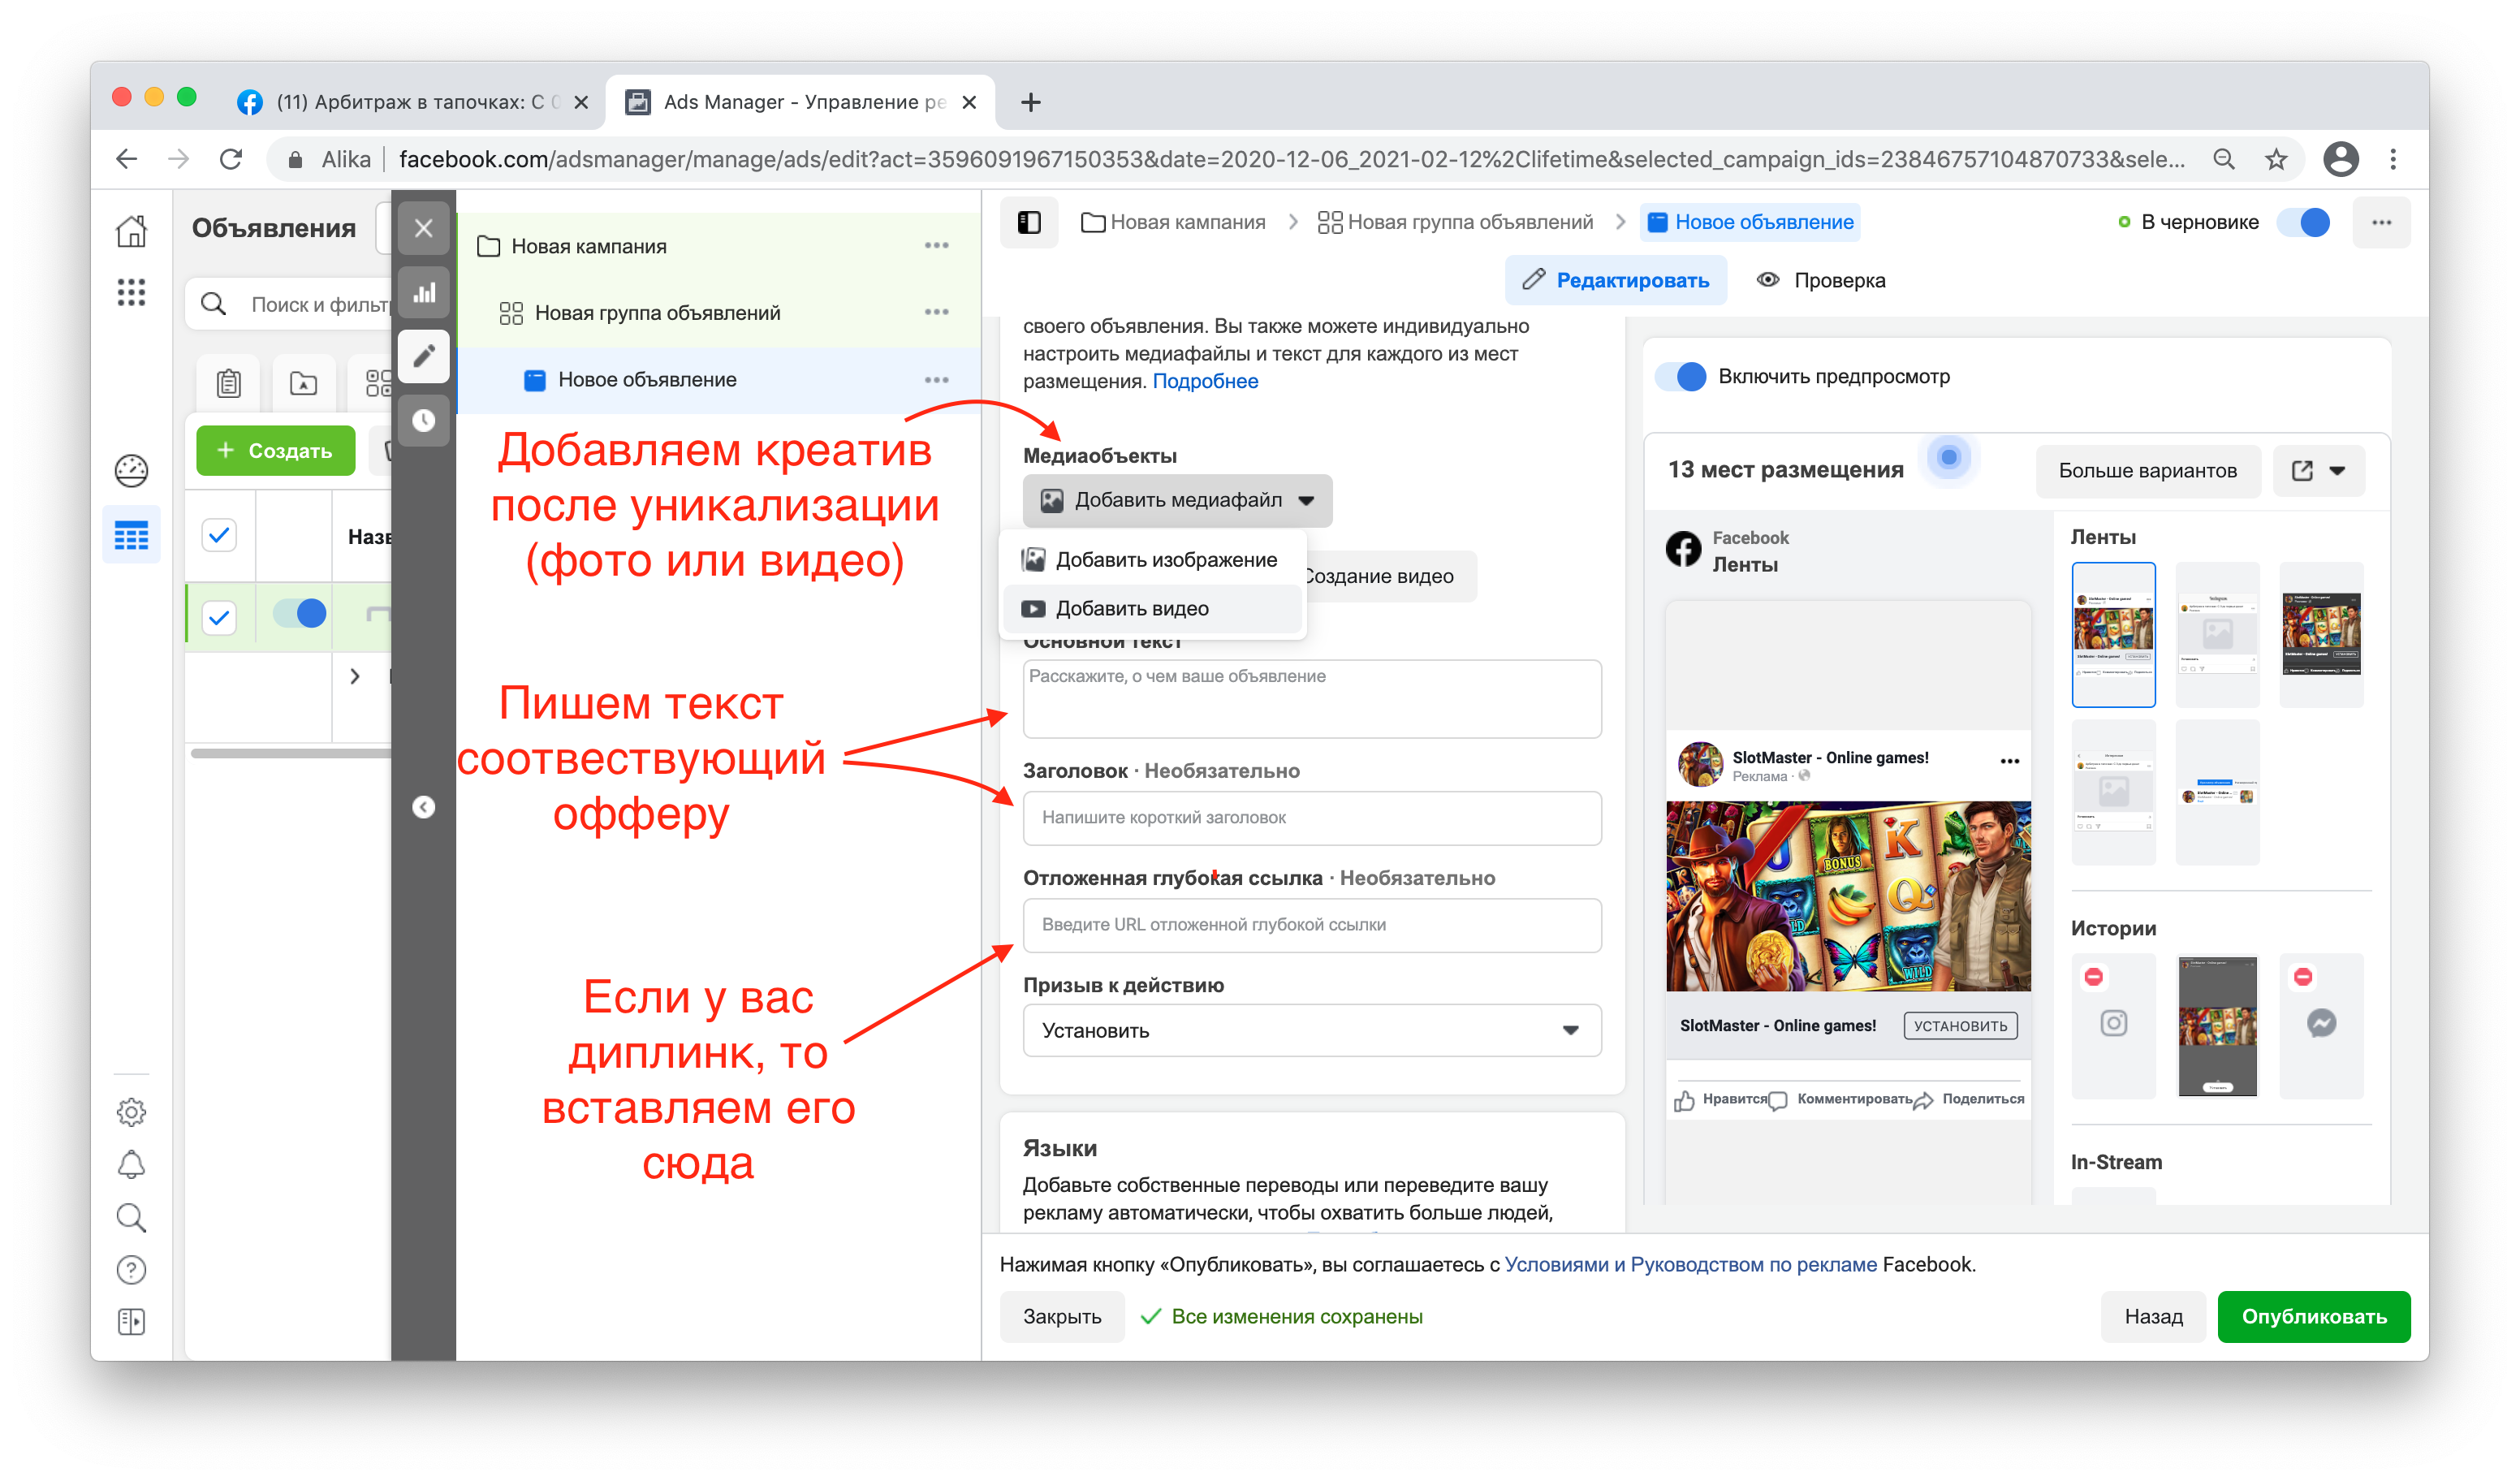
Task: Open the history clock icon in dark strip
Action: click(424, 420)
